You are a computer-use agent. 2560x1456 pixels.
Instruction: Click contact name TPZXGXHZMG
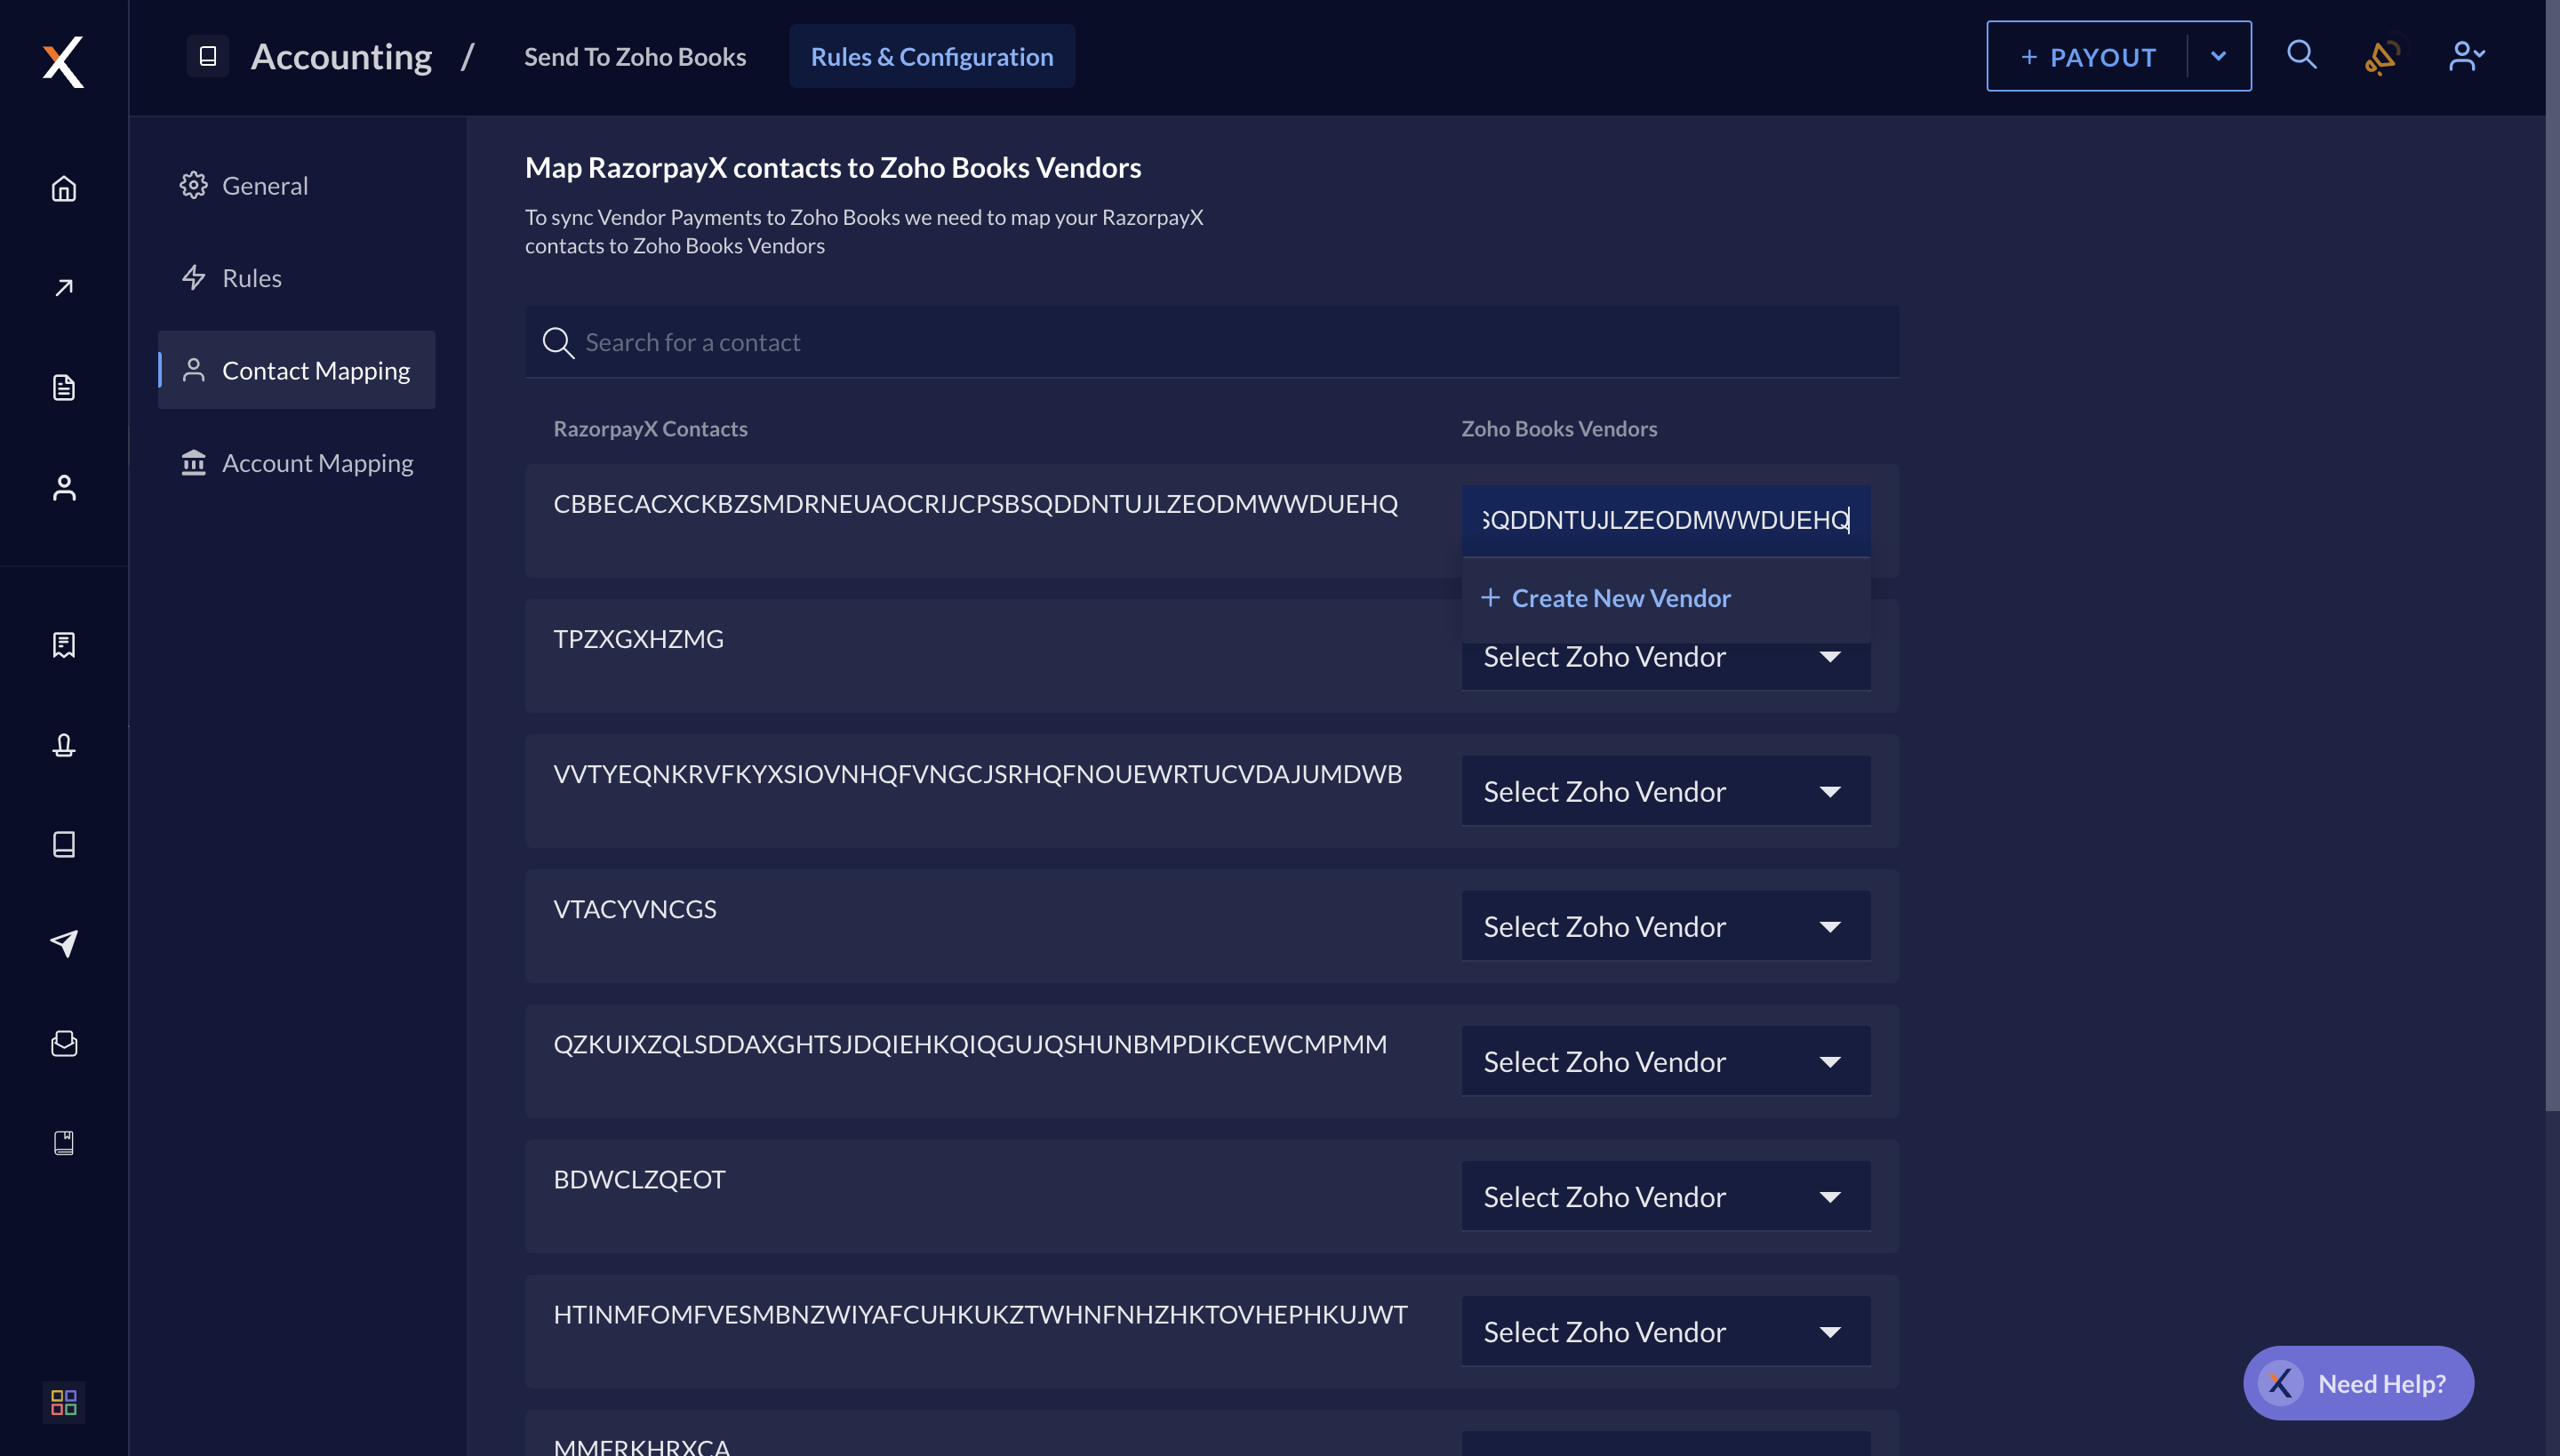click(638, 639)
